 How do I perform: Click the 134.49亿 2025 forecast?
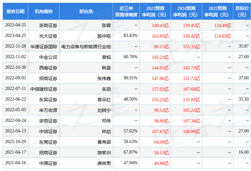(x=223, y=25)
